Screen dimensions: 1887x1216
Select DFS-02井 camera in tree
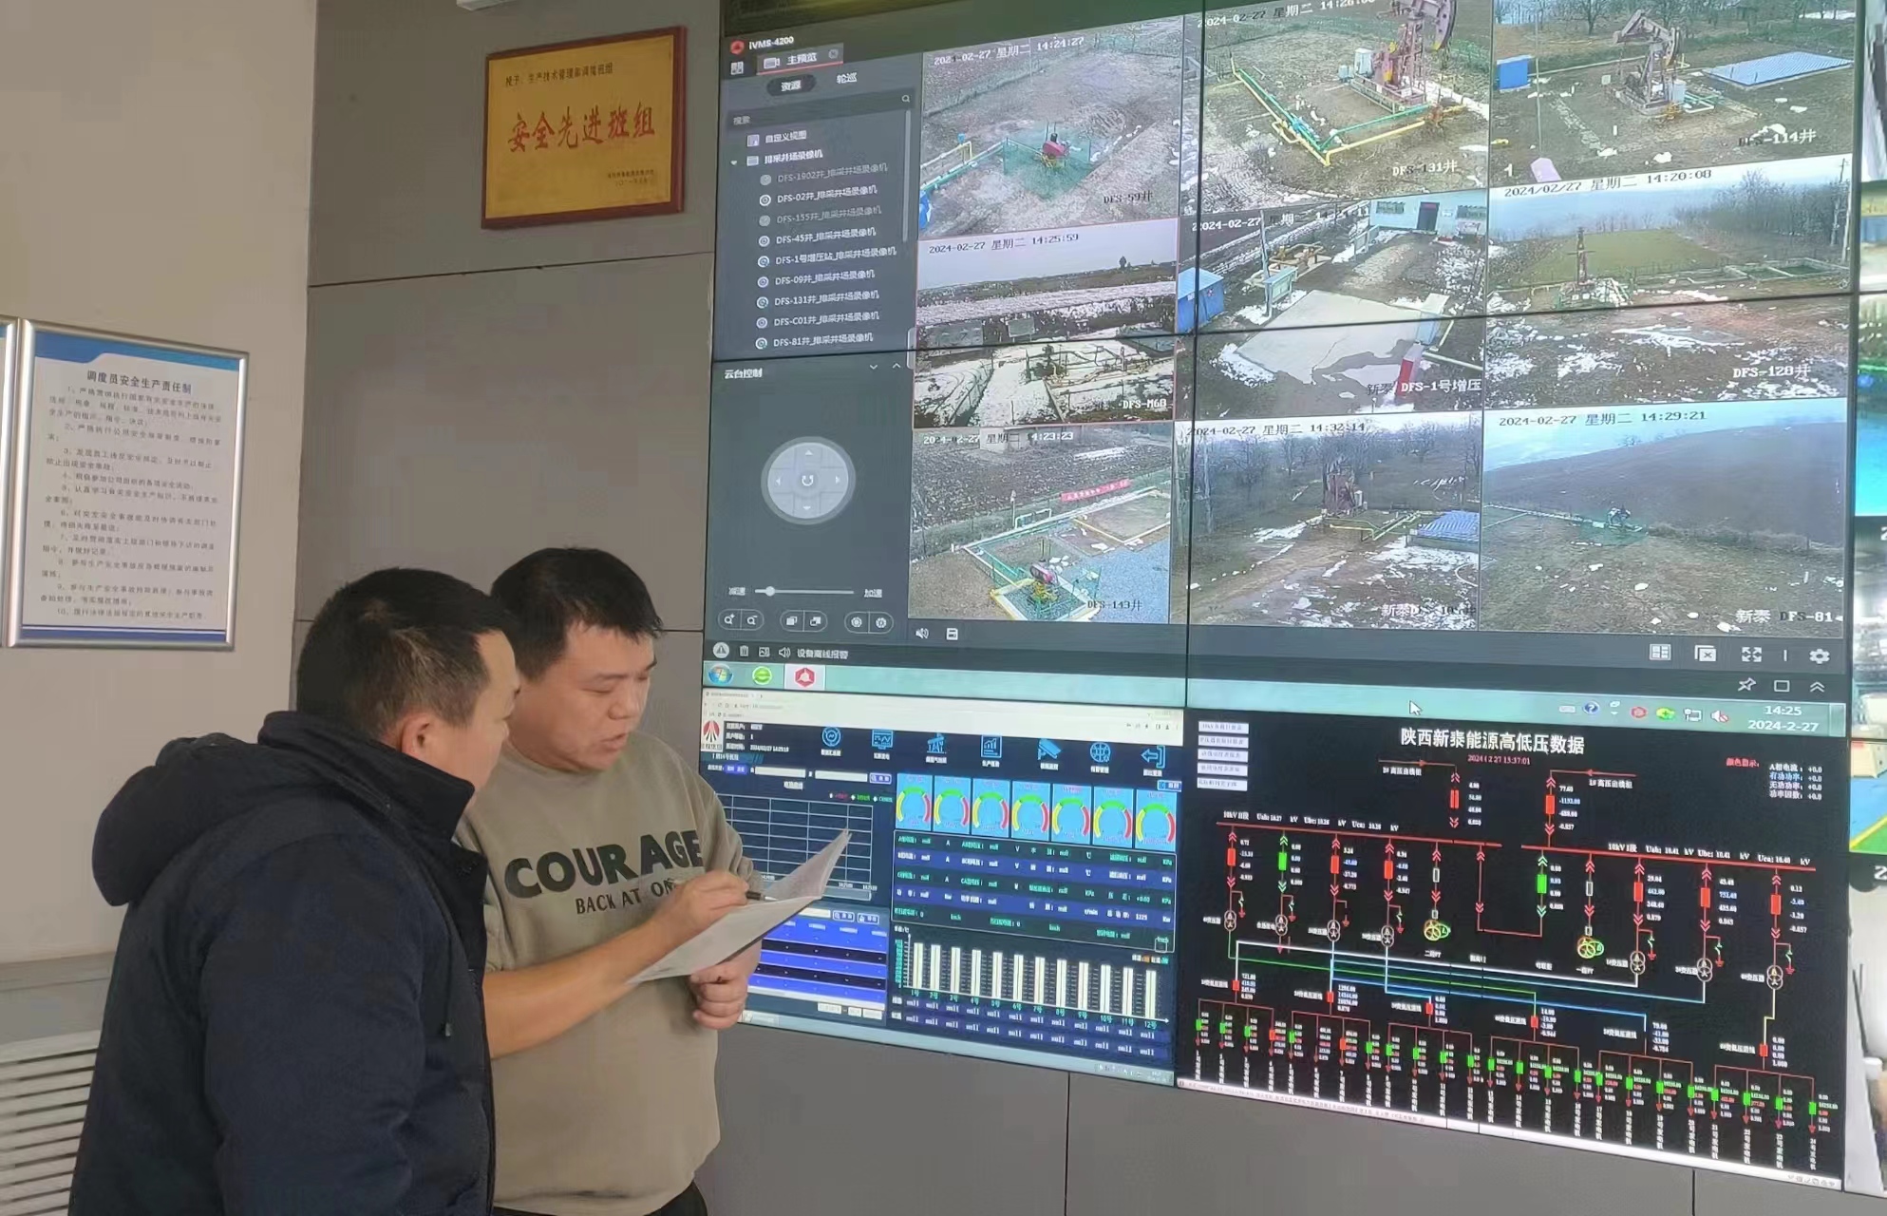point(818,195)
